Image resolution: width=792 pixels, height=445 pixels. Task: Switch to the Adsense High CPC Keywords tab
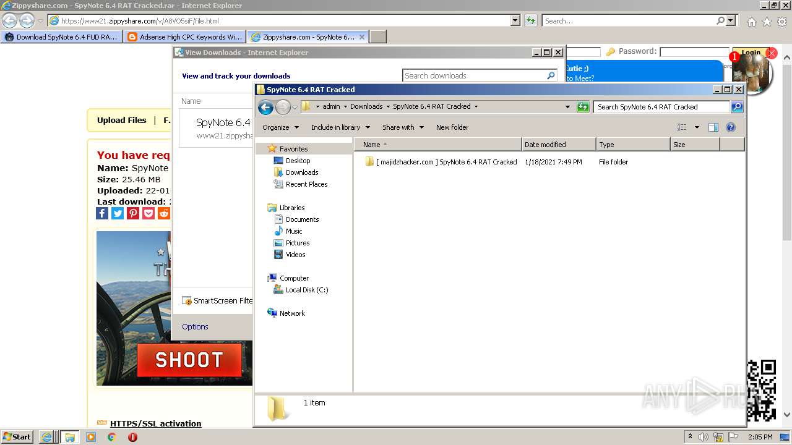coord(185,37)
